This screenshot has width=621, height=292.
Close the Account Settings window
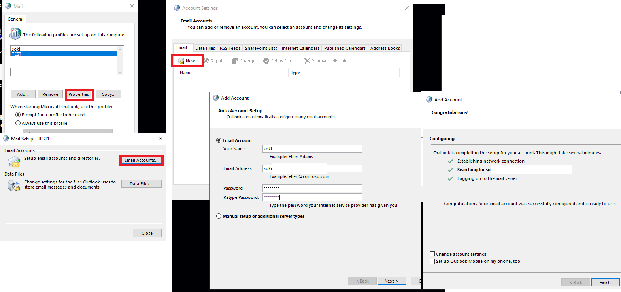(x=407, y=8)
